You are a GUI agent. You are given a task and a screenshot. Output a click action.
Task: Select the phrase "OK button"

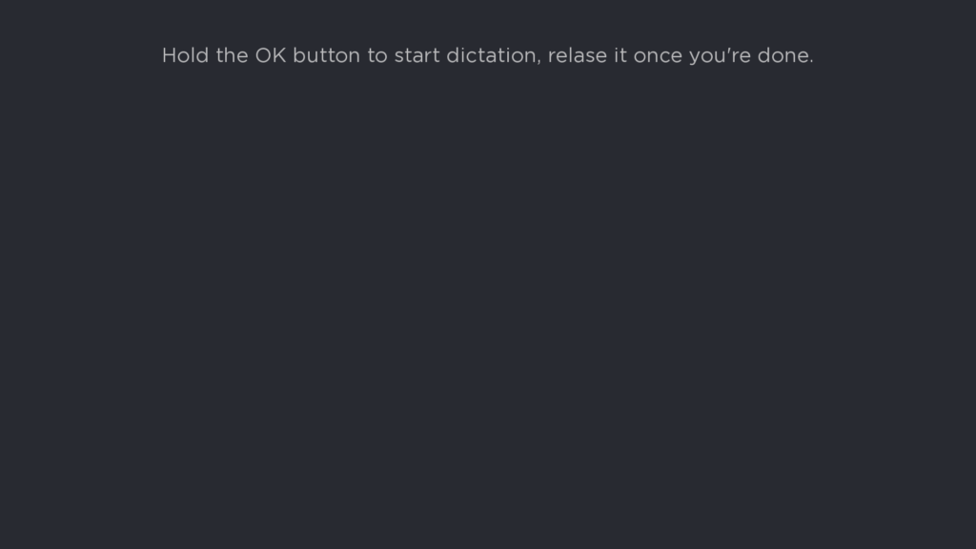pyautogui.click(x=308, y=55)
